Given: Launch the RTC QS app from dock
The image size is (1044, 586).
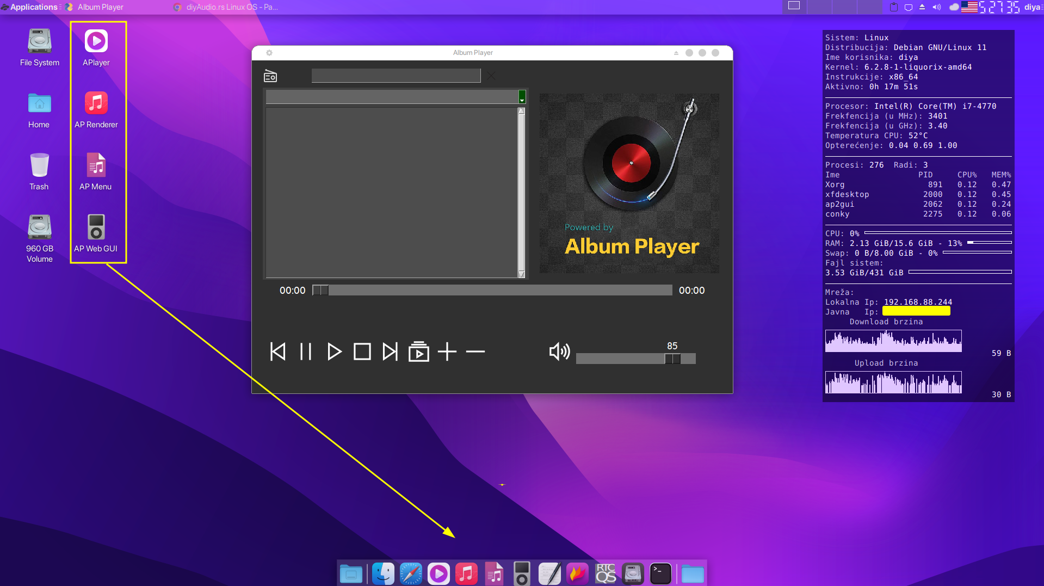Looking at the screenshot, I should [606, 573].
